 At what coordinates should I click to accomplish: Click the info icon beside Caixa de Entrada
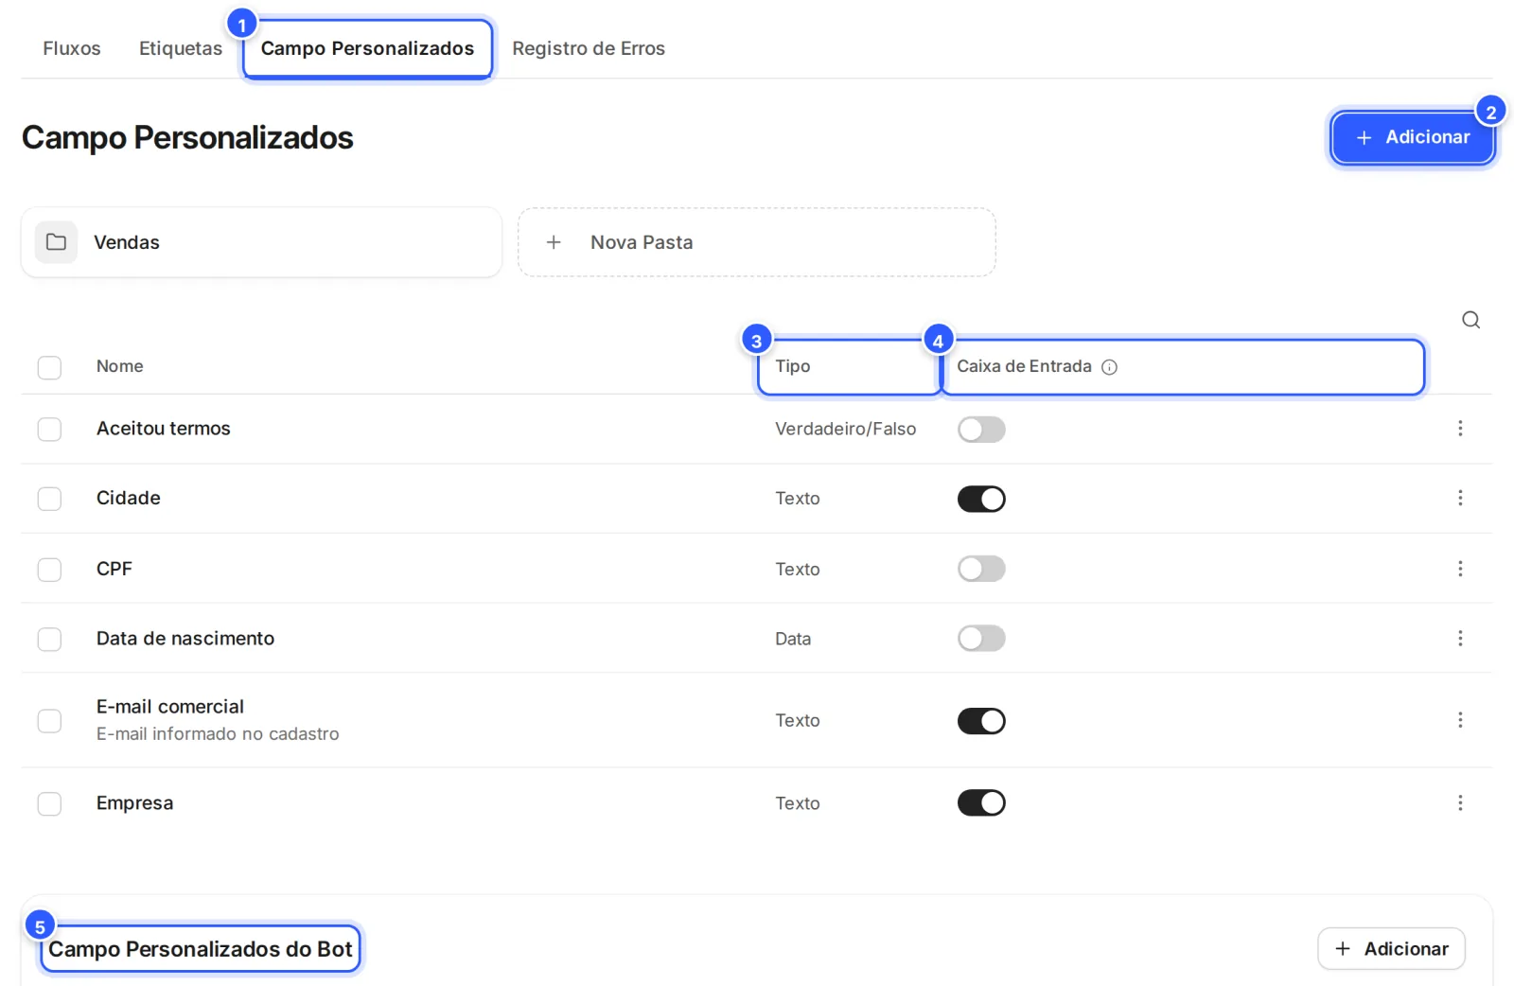point(1109,367)
